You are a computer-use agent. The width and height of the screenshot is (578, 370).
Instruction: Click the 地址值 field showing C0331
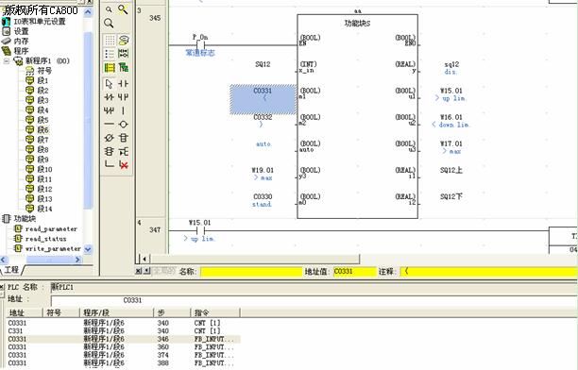354,272
